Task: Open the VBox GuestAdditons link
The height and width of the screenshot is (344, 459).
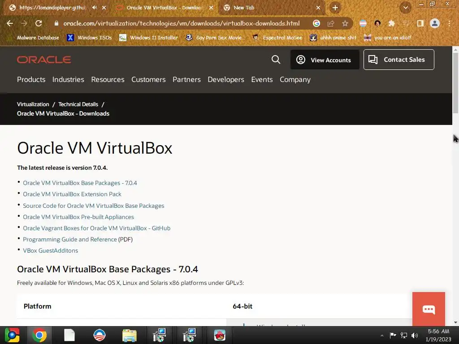Action: click(50, 251)
